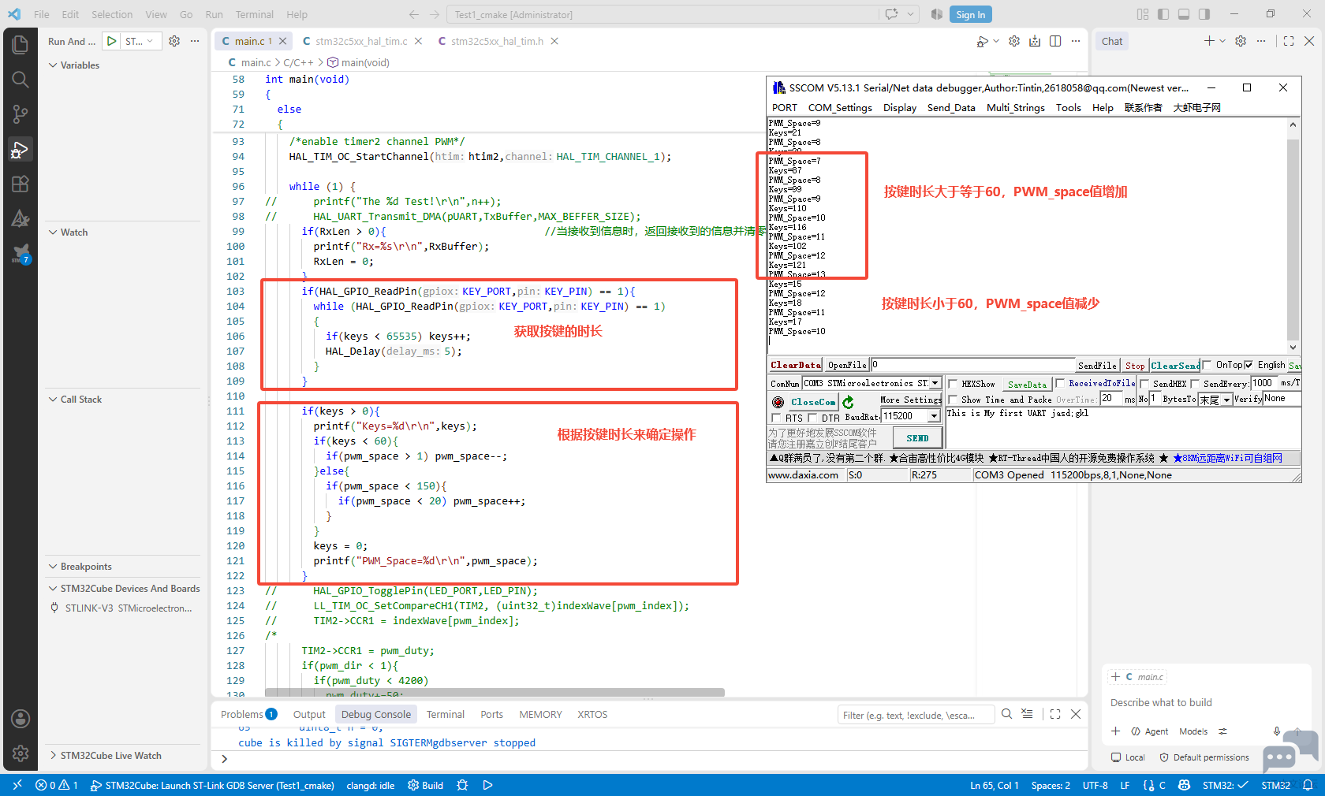Screen dimensions: 1325x796
Task: Click the SSCOM refresh COM green arrow
Action: tap(848, 402)
